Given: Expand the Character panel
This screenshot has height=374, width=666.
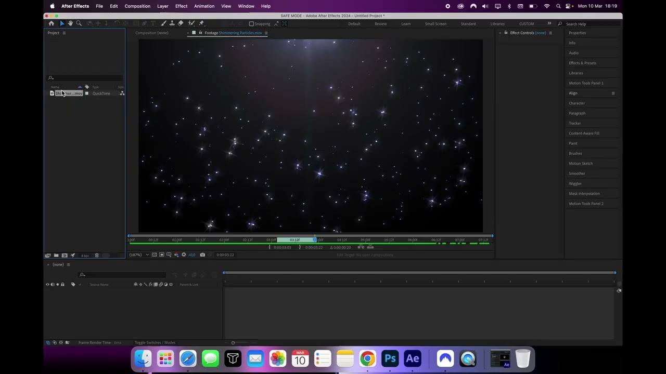Looking at the screenshot, I should [577, 103].
